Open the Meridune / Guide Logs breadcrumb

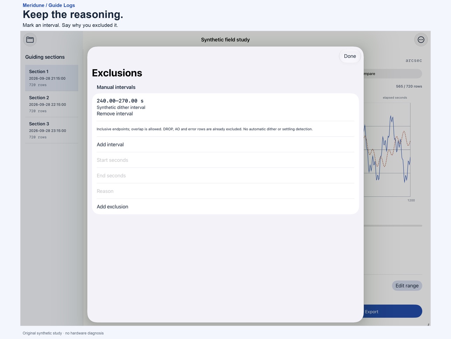pyautogui.click(x=49, y=5)
